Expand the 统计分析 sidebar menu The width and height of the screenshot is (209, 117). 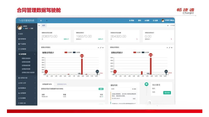point(27,83)
